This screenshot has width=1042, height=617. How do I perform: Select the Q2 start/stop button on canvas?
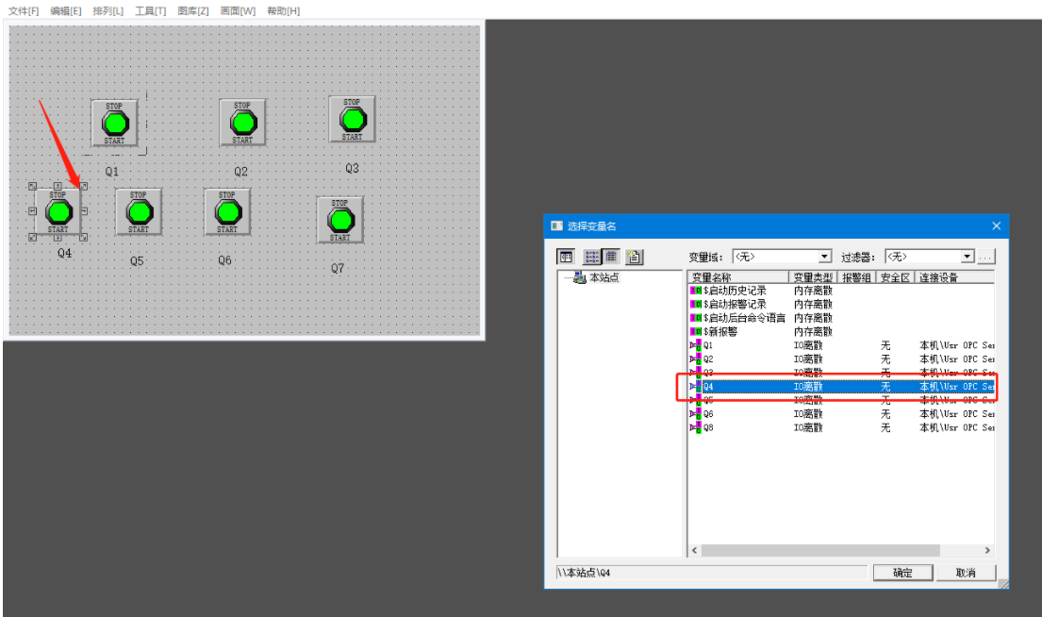click(242, 123)
